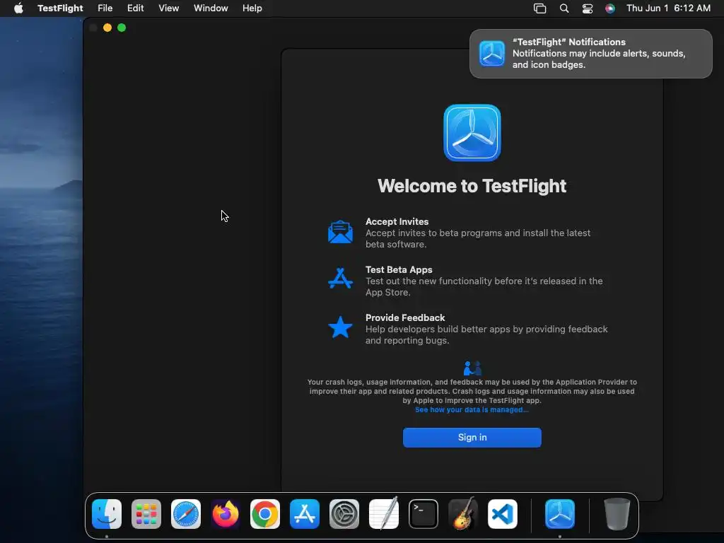724x543 pixels.
Task: Click the Test Beta Apps icon
Action: (340, 279)
